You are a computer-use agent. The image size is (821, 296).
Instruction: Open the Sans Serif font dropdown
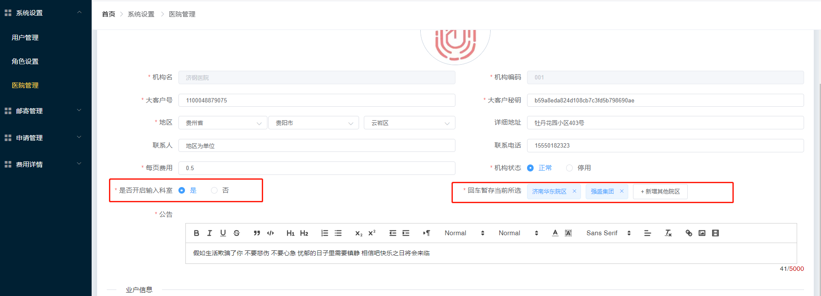tap(608, 233)
